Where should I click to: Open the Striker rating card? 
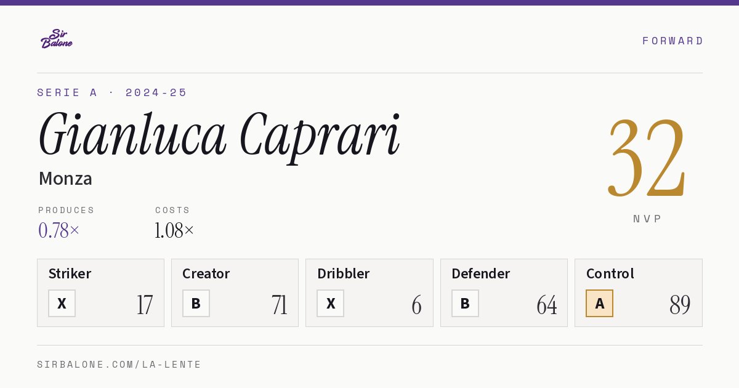(100, 293)
